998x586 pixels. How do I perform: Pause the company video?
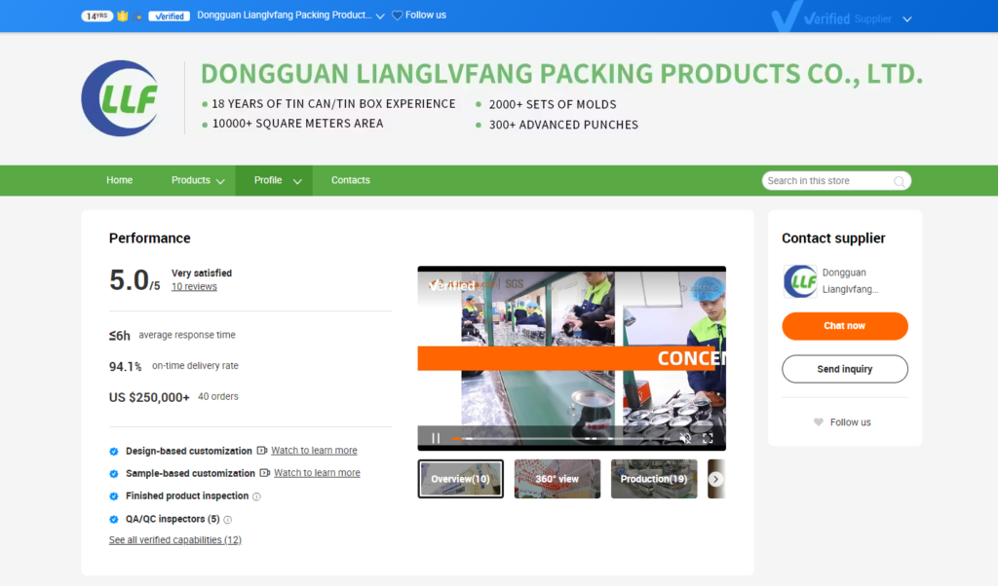(x=436, y=438)
